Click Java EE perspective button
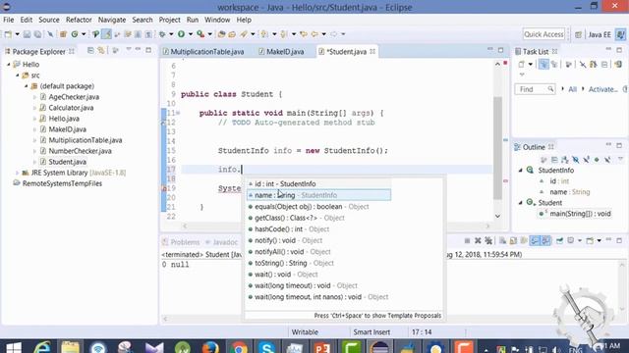The width and height of the screenshot is (629, 353). [600, 35]
